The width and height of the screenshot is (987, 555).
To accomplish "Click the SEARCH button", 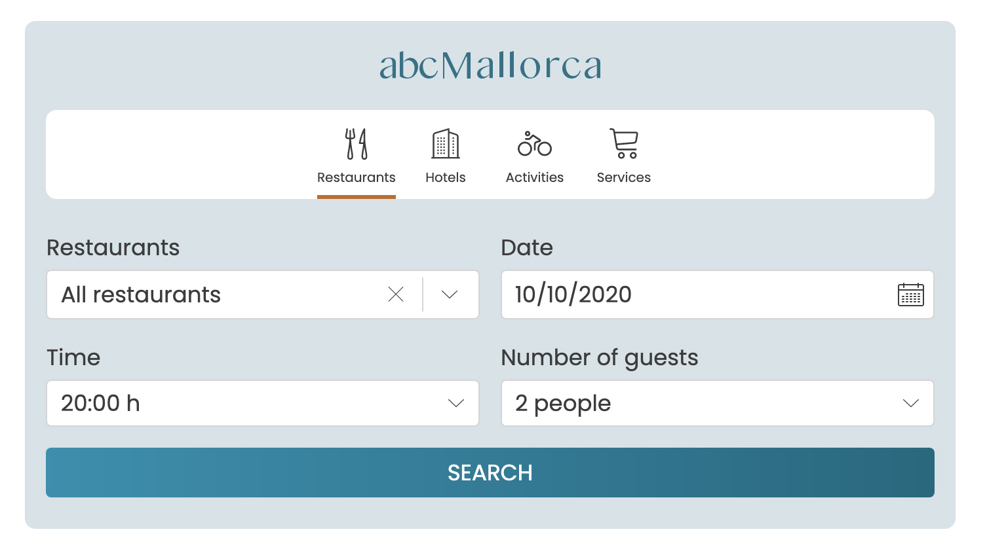I will coord(490,473).
